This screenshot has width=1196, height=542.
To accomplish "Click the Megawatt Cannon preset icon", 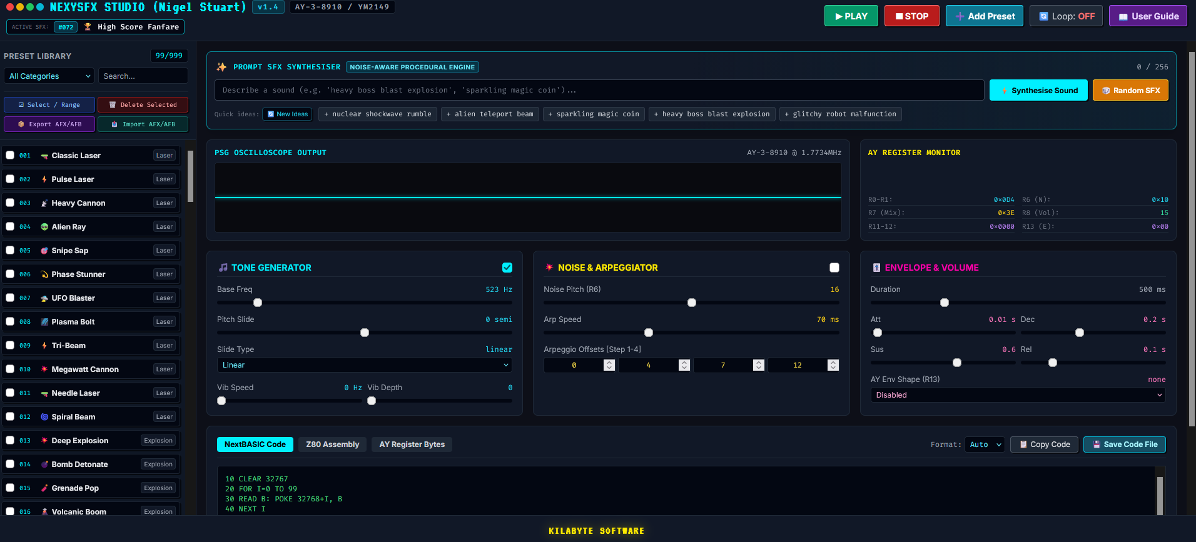I will (44, 369).
